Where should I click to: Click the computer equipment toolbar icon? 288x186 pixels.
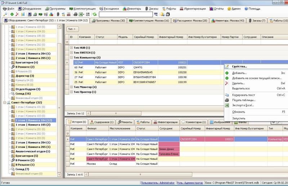pyautogui.click(x=30, y=14)
